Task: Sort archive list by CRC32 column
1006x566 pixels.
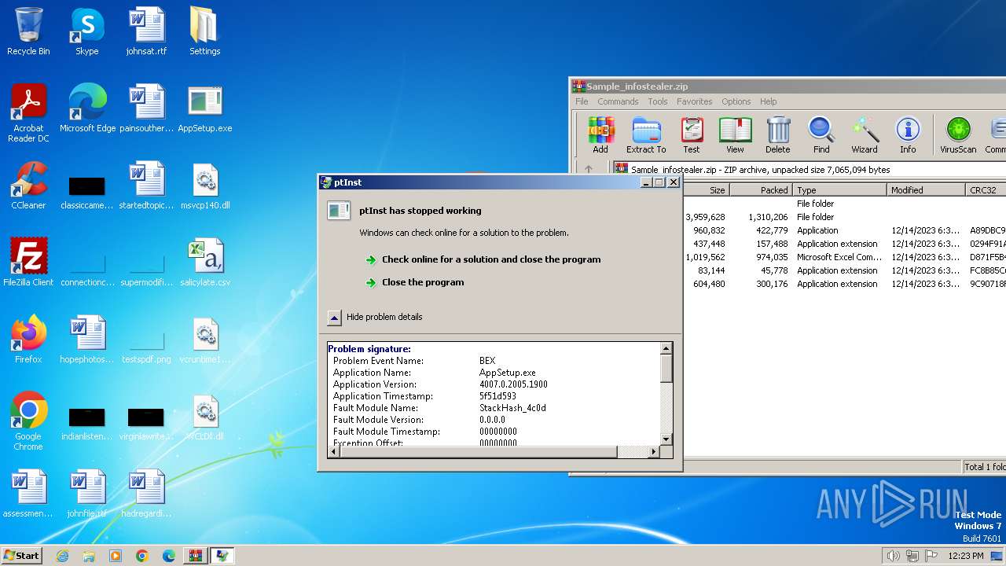Action: click(x=986, y=190)
